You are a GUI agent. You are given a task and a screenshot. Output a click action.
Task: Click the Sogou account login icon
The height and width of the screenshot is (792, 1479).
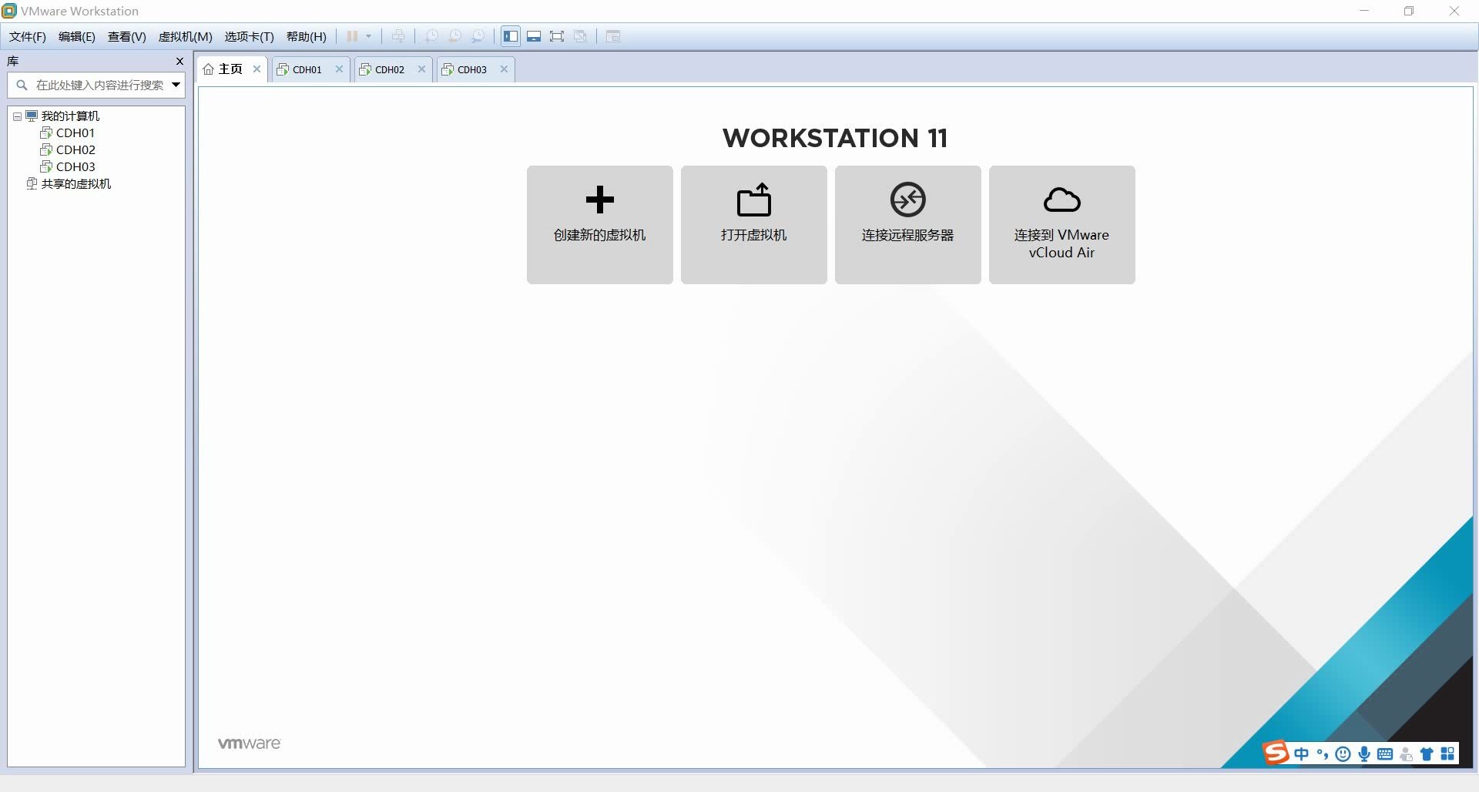pyautogui.click(x=1406, y=754)
